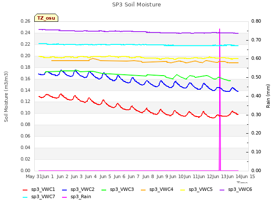Viewport: 274px width, 205px height.
Task: Click the sp3_Rain legend label
Action: click(81, 196)
